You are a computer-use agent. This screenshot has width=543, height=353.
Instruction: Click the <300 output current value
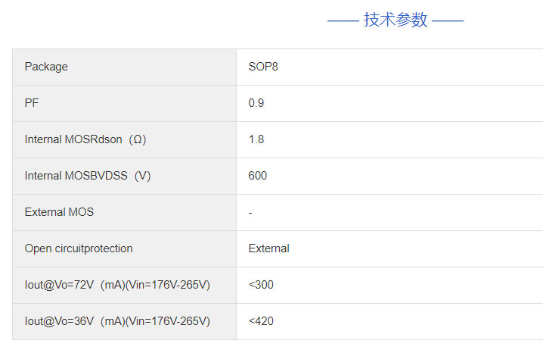point(261,285)
